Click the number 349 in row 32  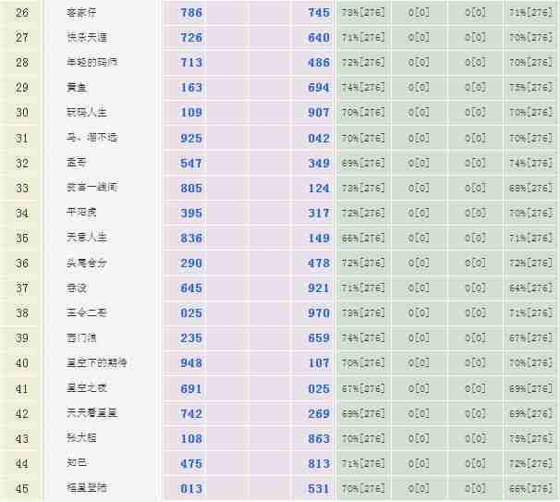(x=318, y=163)
